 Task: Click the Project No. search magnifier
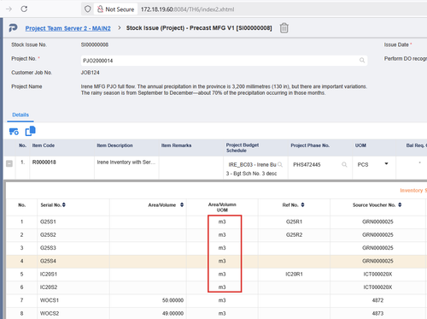pos(362,61)
